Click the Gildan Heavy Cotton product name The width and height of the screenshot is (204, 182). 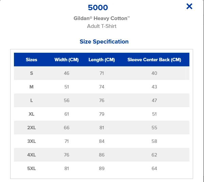102,18
